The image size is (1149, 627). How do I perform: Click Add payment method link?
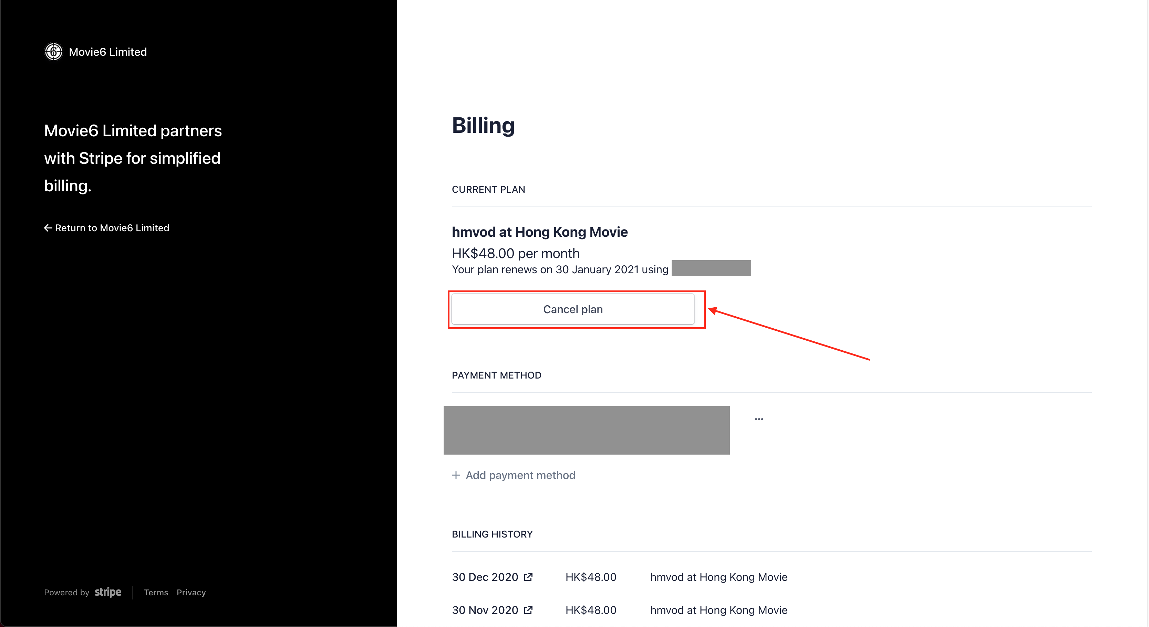[x=520, y=475]
